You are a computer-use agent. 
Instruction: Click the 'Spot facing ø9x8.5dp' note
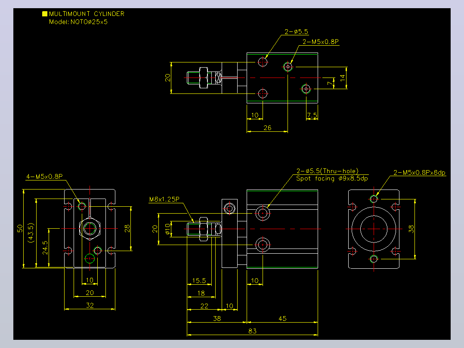point(332,178)
